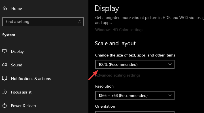The height and width of the screenshot is (113, 204).
Task: Open Power & sleep settings
Action: 23,106
